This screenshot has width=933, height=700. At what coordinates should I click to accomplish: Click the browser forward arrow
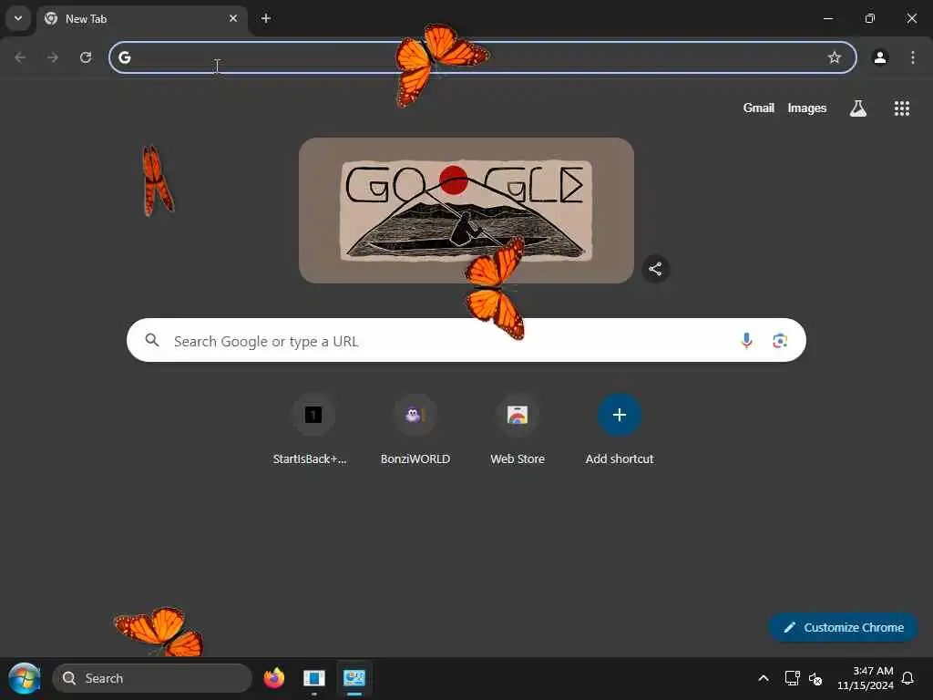pyautogui.click(x=53, y=57)
